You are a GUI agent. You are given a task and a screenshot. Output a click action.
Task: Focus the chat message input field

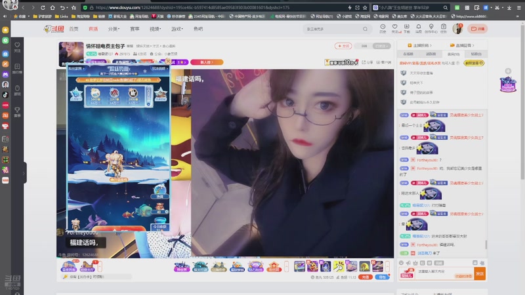coord(445,273)
